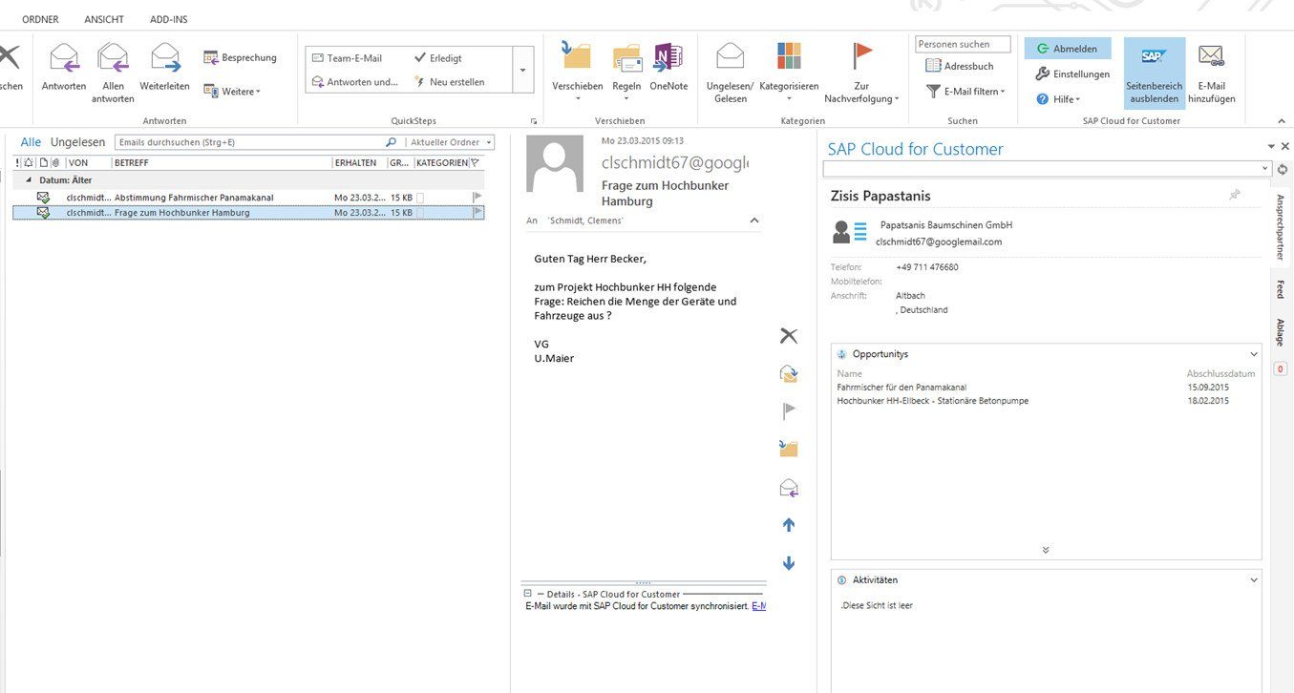
Task: Click Antworten und... quick step
Action: (x=355, y=82)
